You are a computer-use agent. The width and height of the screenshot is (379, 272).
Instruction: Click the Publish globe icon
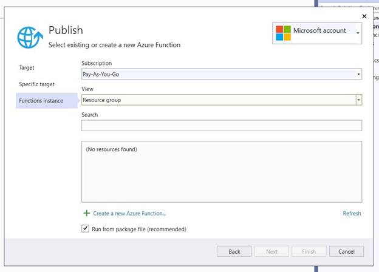point(30,37)
